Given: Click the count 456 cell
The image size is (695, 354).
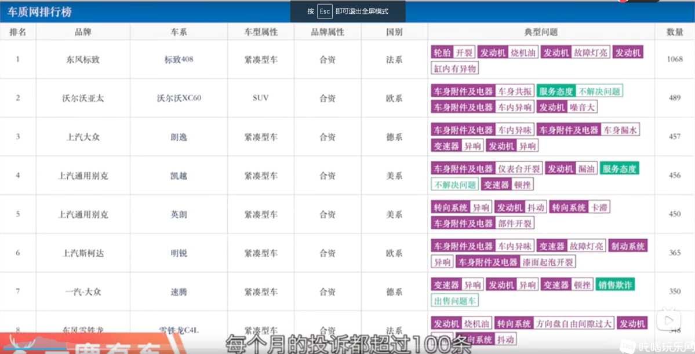Looking at the screenshot, I should [675, 175].
